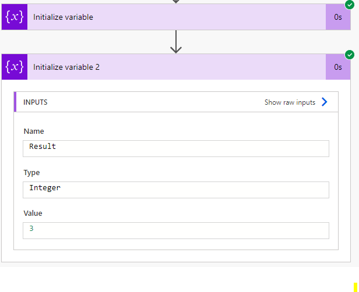Click the Type field label
Screen dimensions: 359x292
click(31, 173)
